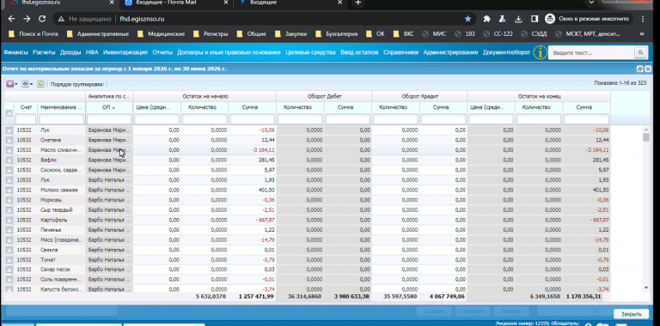660x326 pixels.
Task: Open the 'Администрирование' menu item
Action: click(450, 52)
